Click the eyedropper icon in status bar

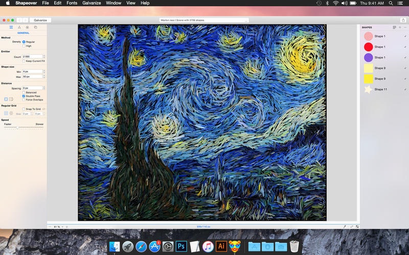coord(345,226)
